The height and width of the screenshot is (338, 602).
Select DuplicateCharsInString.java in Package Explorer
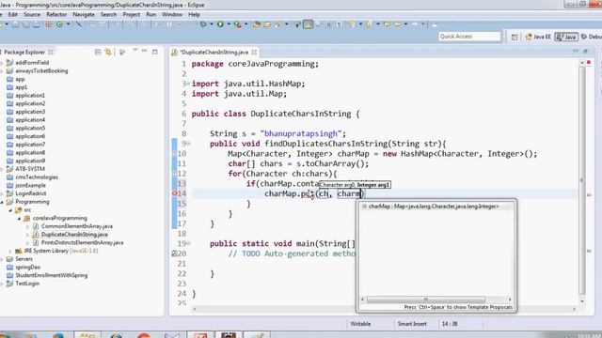point(74,235)
